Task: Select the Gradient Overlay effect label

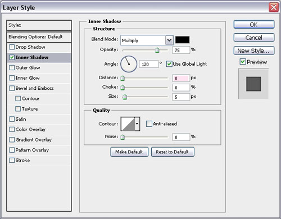Action: [x=34, y=140]
